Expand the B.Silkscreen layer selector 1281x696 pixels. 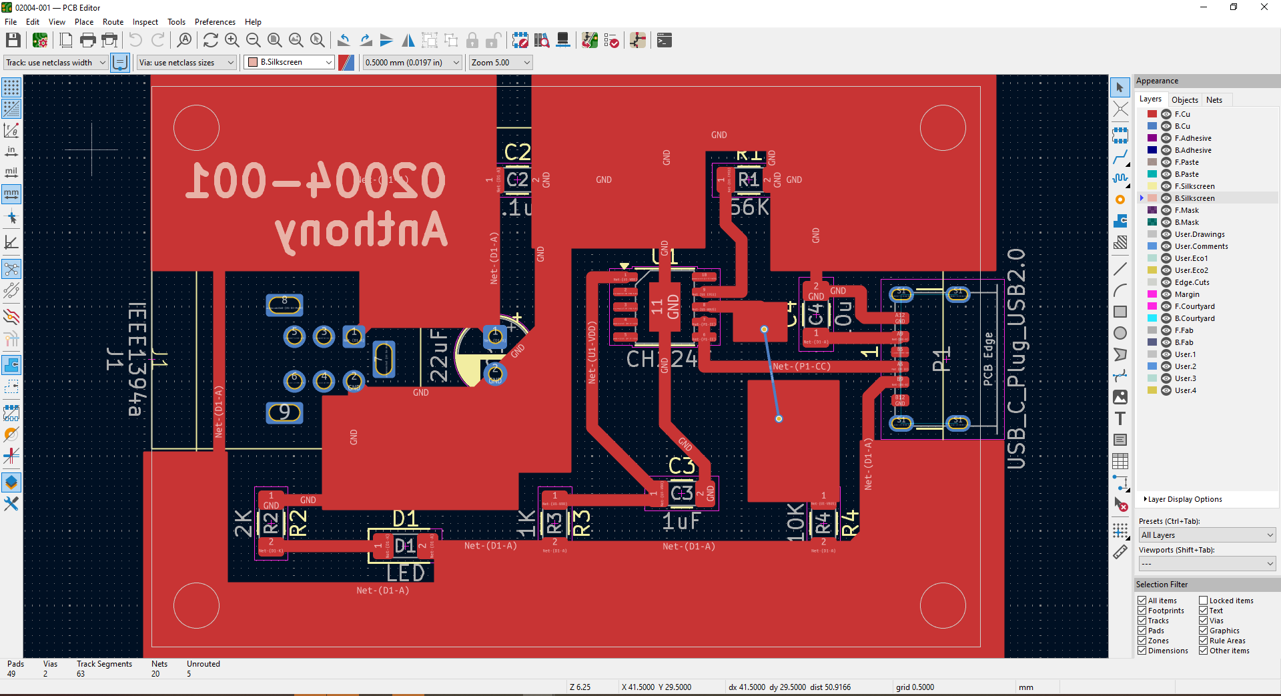point(290,62)
